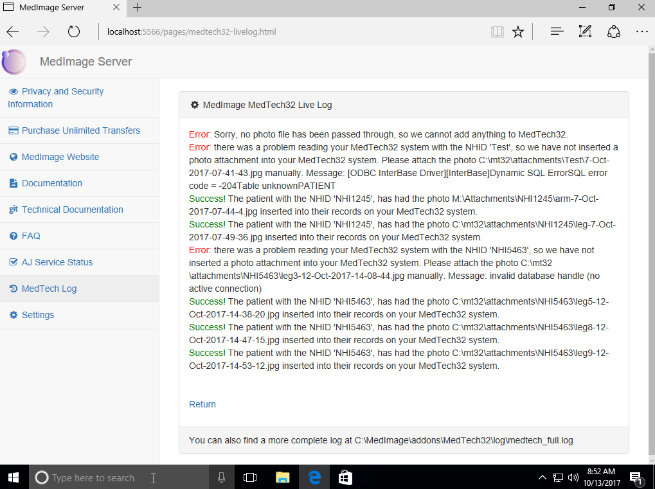
Task: Click the document icon beside Documentation
Action: tap(13, 183)
